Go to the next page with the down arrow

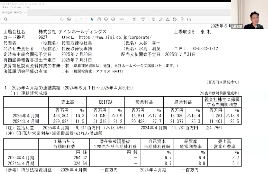[69, 19]
